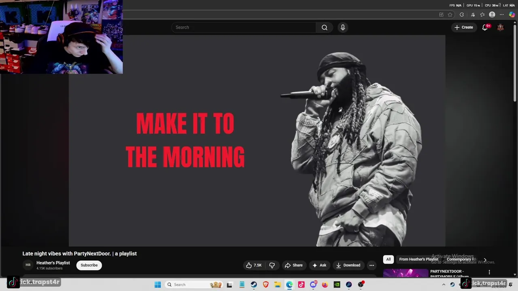Click Steam icon in system tray
The image size is (518, 291).
tap(452, 285)
